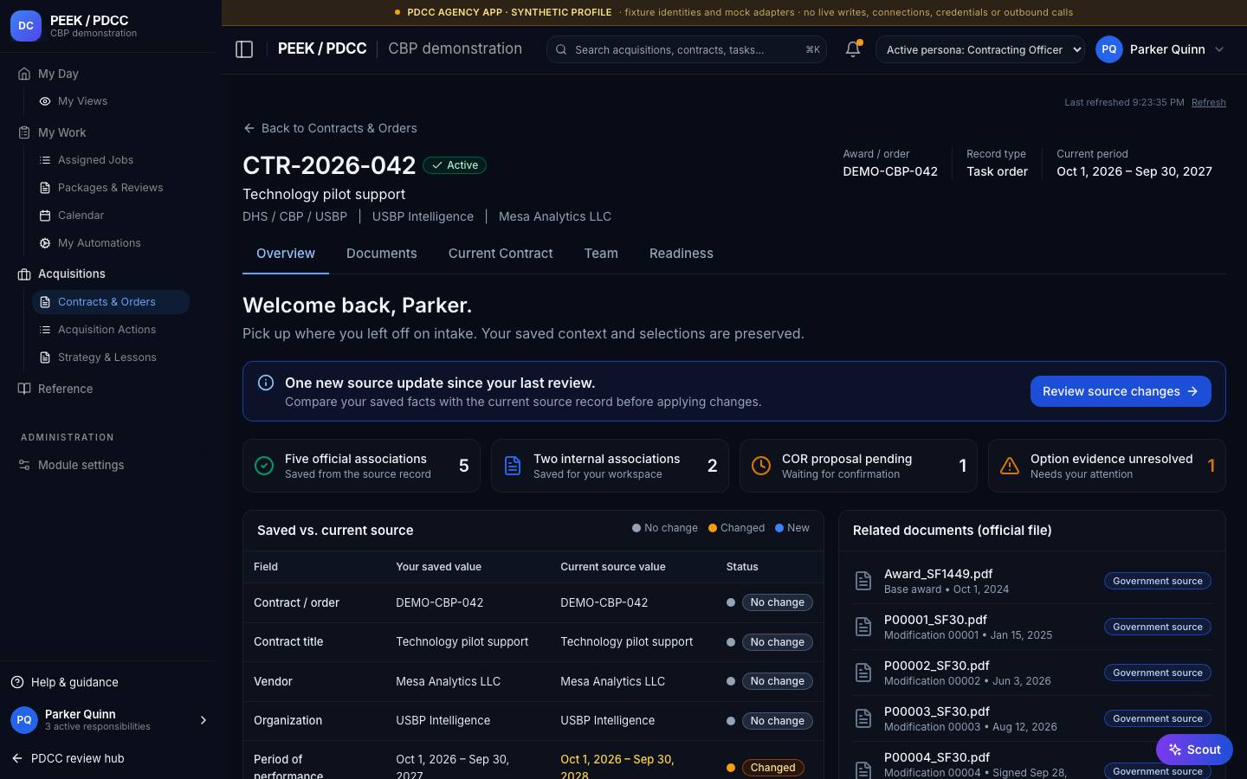Viewport: 1247px width, 779px height.
Task: Click Review source changes button
Action: (x=1121, y=391)
